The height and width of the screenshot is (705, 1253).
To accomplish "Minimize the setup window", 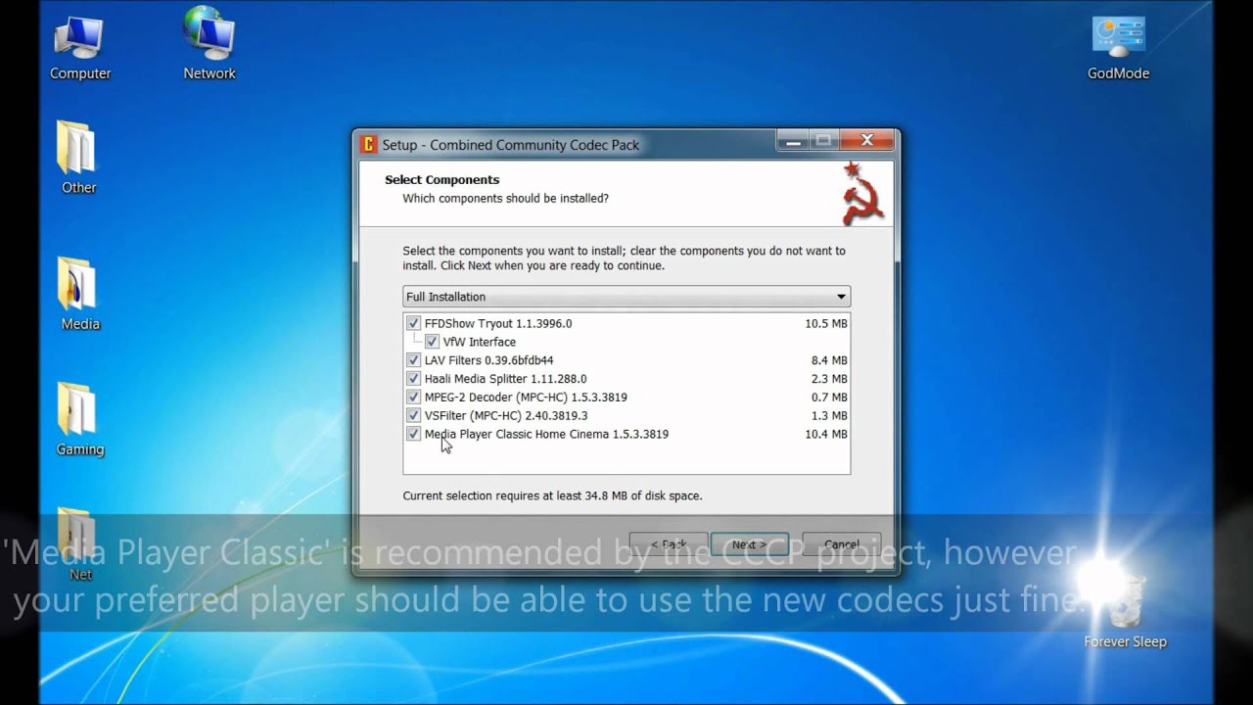I will (793, 141).
